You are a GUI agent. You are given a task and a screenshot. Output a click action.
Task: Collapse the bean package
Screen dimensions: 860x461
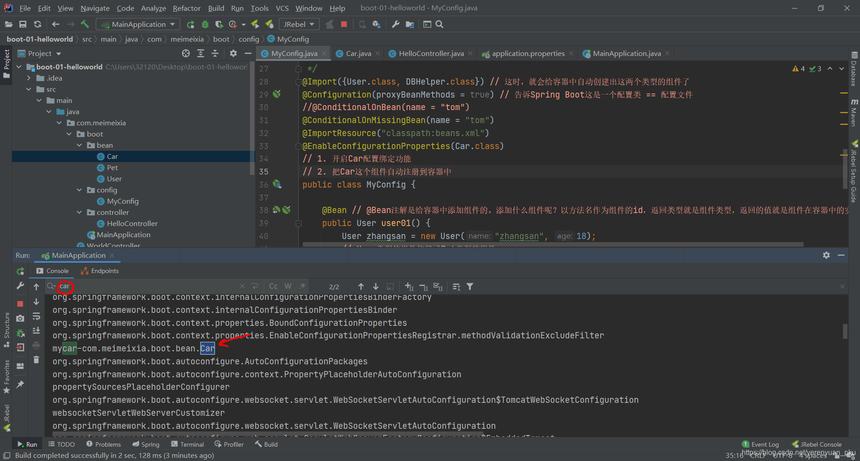(x=79, y=145)
